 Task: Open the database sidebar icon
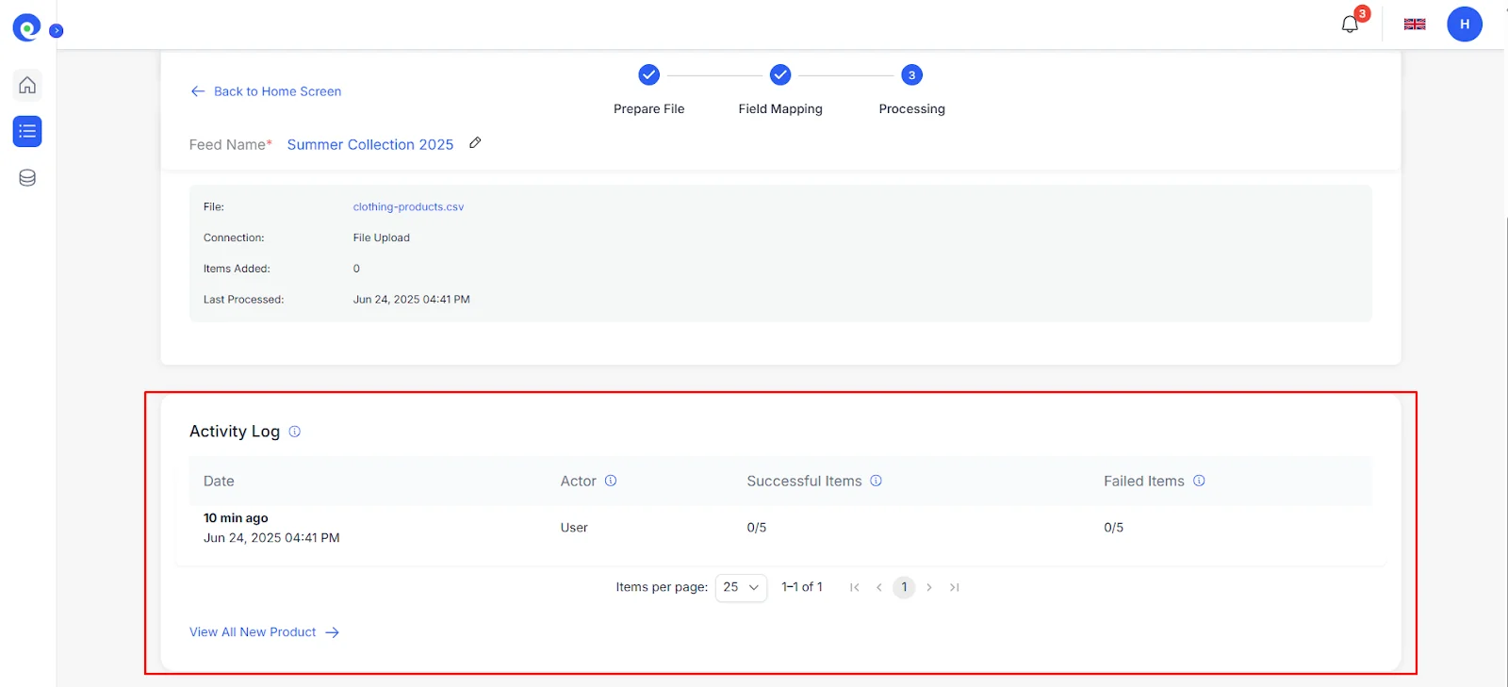[27, 178]
